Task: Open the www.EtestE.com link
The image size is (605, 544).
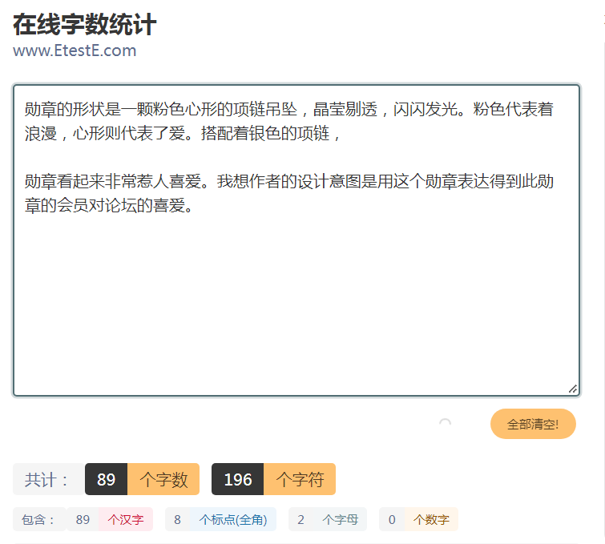Action: tap(75, 50)
